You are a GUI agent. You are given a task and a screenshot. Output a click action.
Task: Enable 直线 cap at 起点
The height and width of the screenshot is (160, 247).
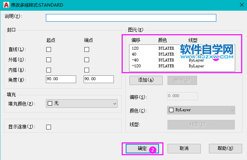(x=48, y=50)
